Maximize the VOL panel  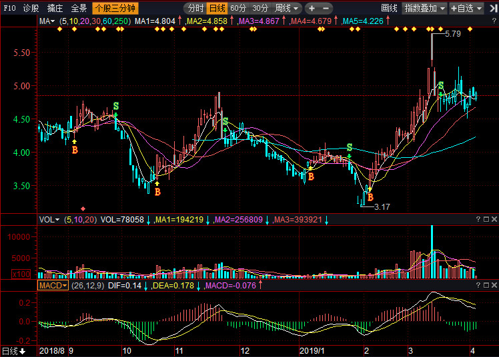[486, 219]
